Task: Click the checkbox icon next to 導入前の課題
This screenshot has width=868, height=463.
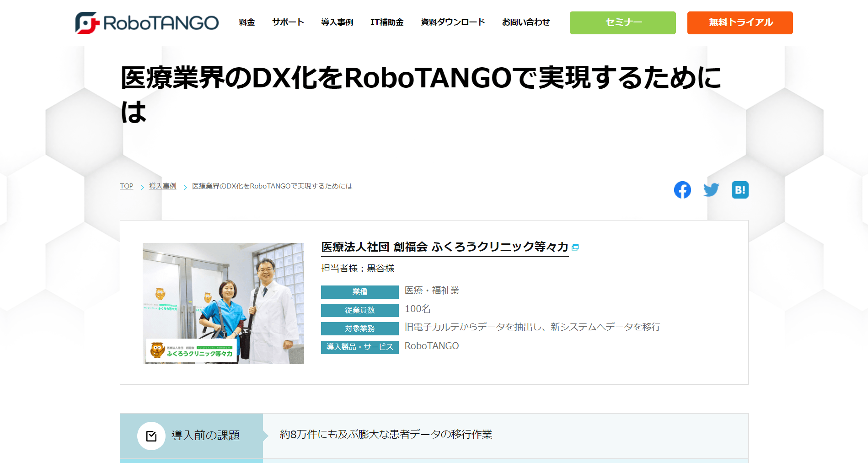Action: click(x=151, y=436)
